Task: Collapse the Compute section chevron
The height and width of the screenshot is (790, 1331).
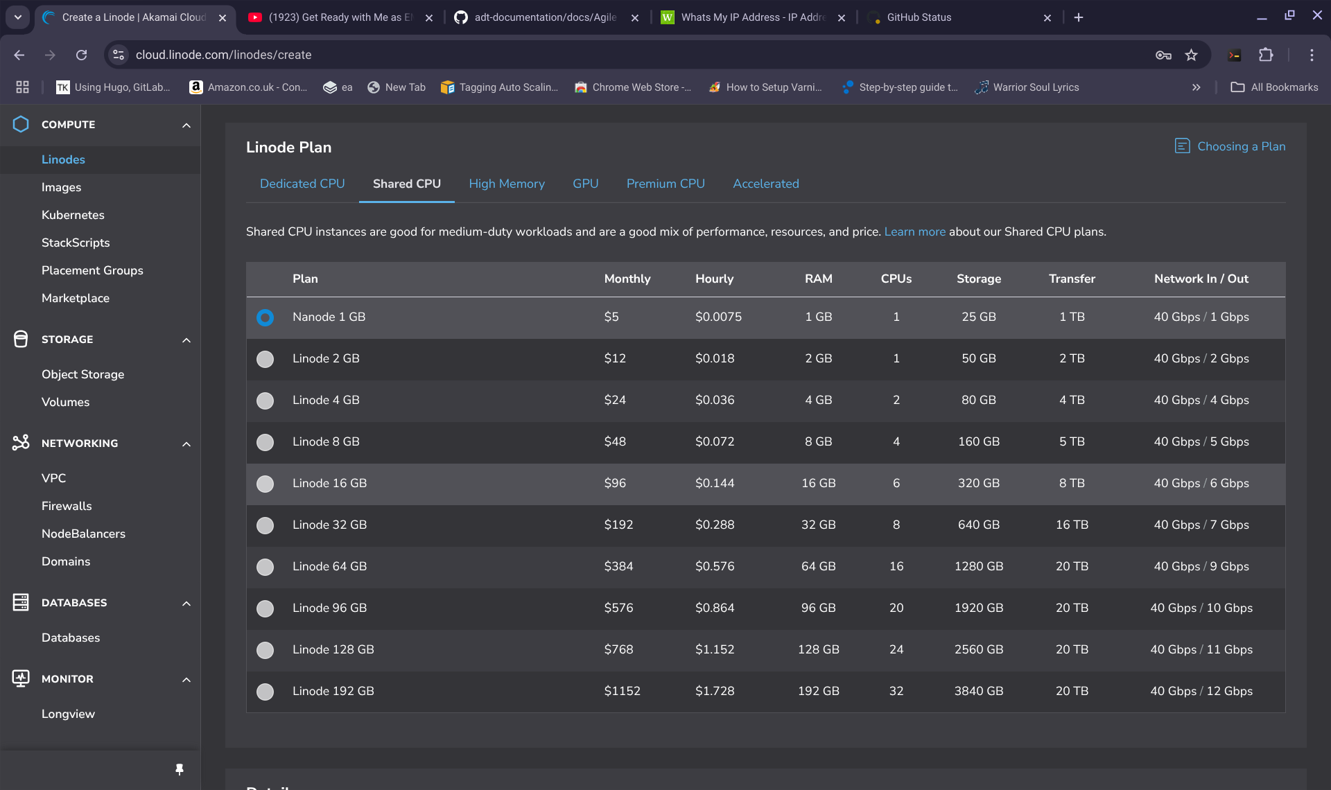Action: pos(186,125)
